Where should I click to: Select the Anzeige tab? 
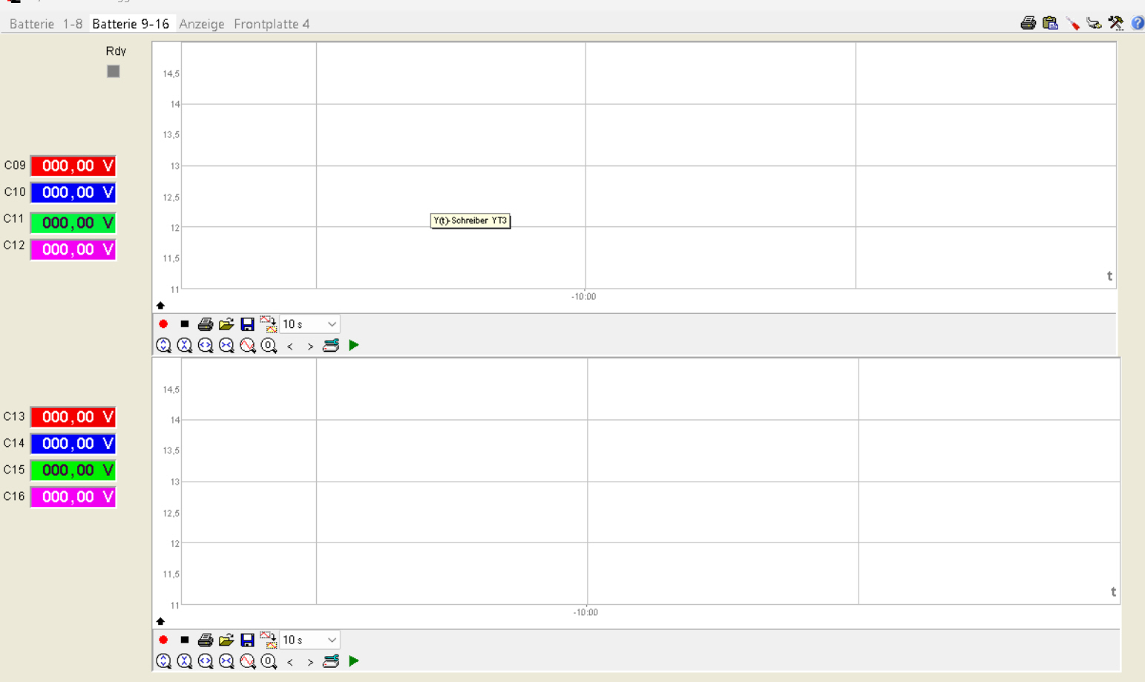(202, 24)
